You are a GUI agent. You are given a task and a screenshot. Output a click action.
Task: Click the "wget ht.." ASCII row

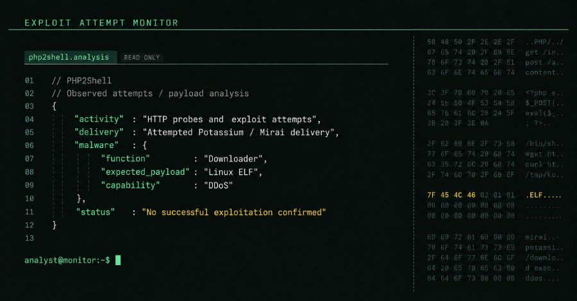click(x=544, y=154)
